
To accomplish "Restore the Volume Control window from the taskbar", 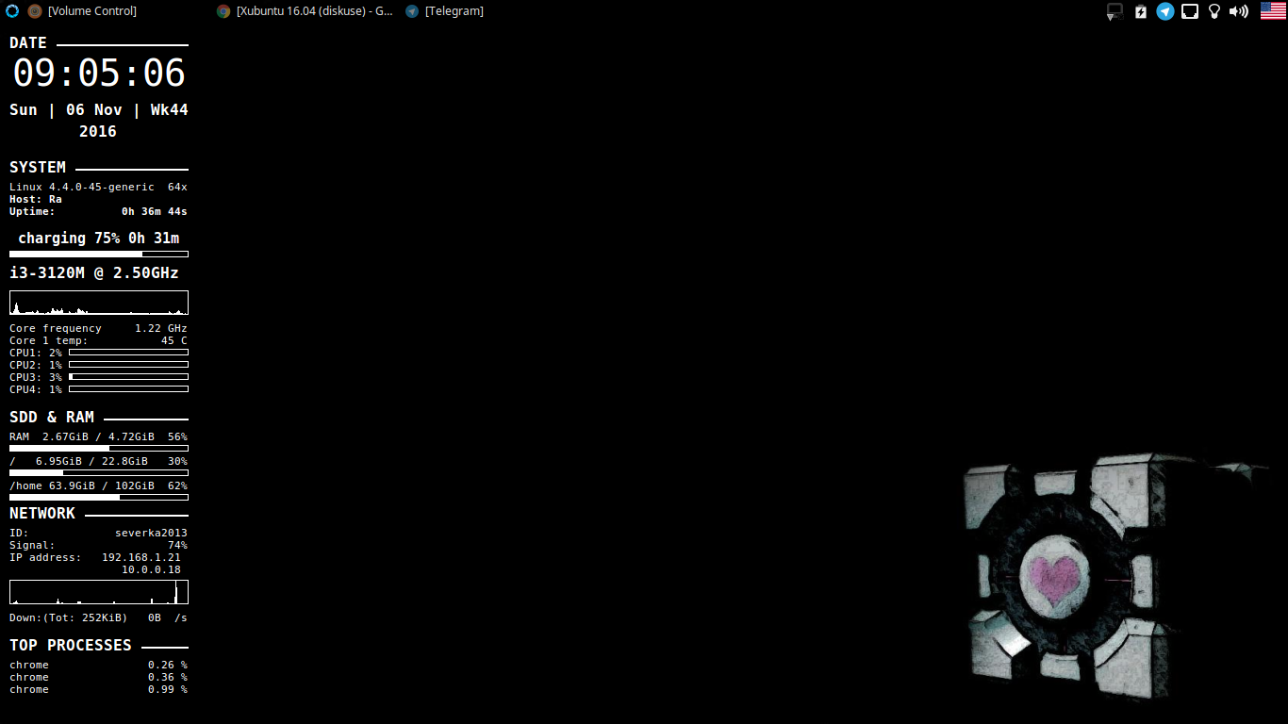I will point(82,11).
